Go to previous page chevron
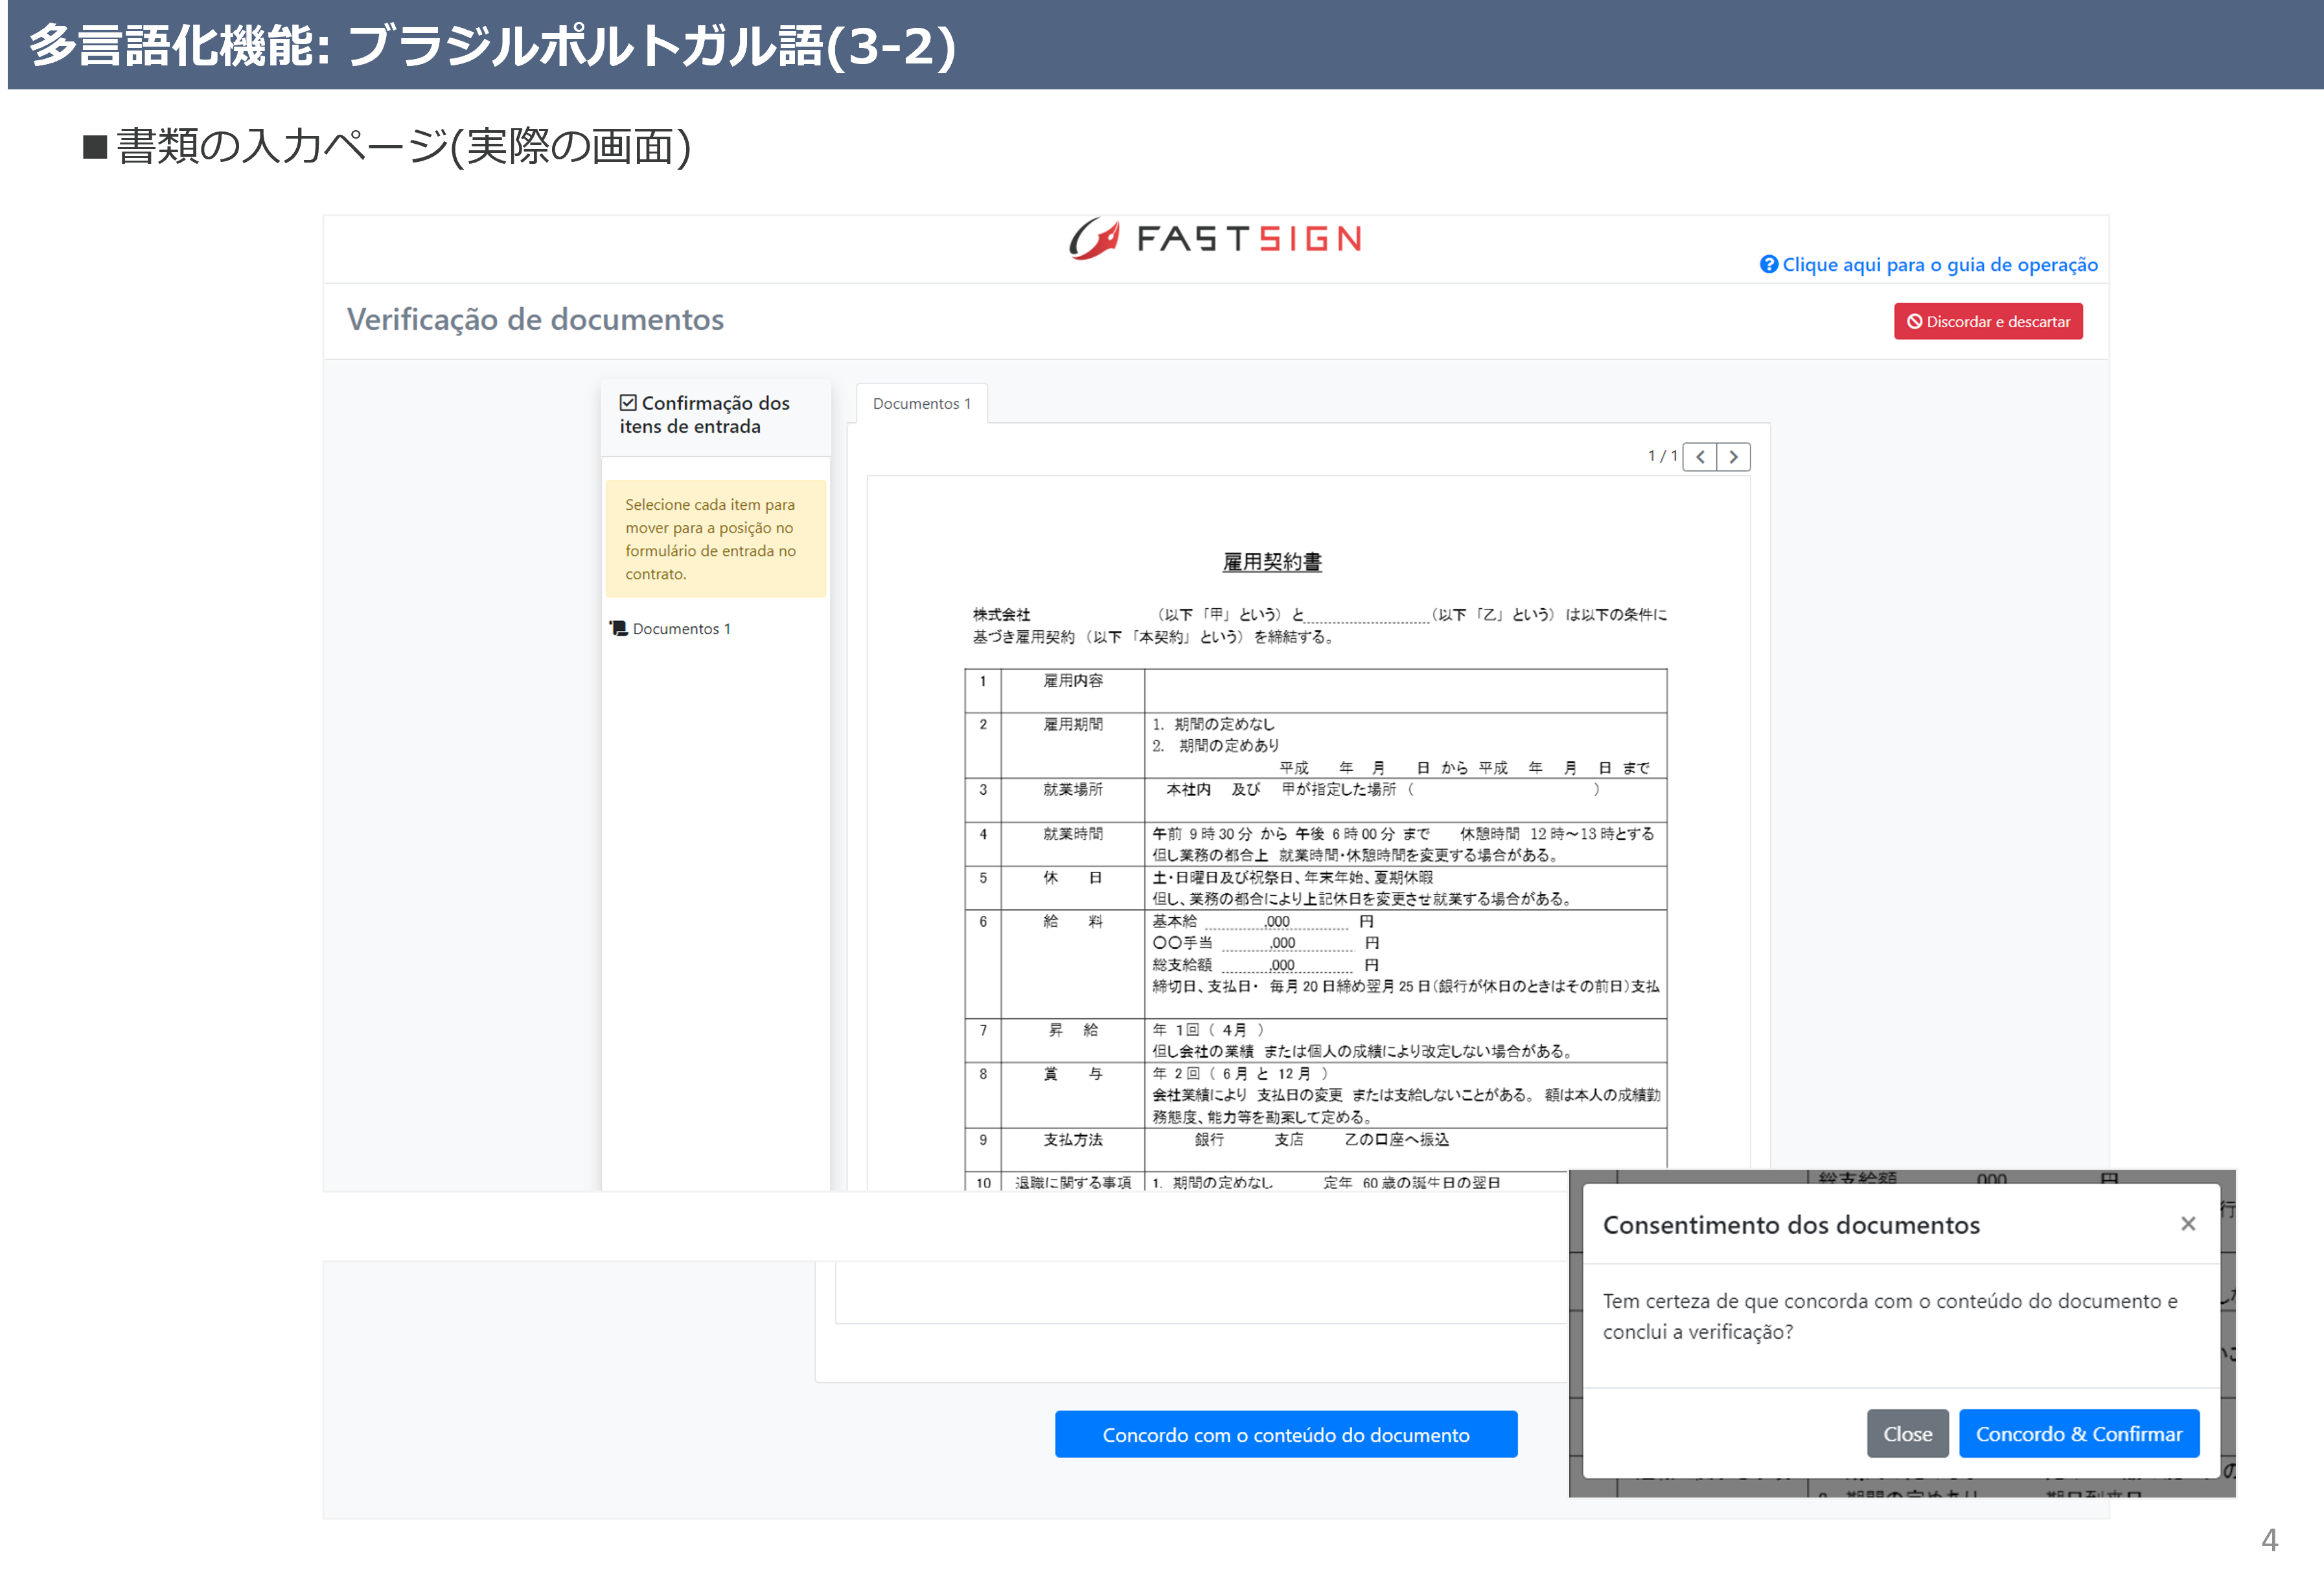Screen dimensions: 2324x1583 tap(1700, 457)
